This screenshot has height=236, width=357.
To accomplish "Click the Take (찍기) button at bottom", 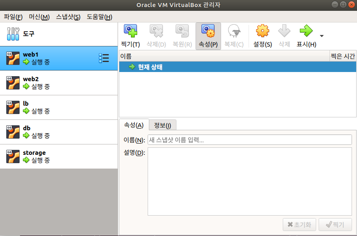I will [x=335, y=225].
